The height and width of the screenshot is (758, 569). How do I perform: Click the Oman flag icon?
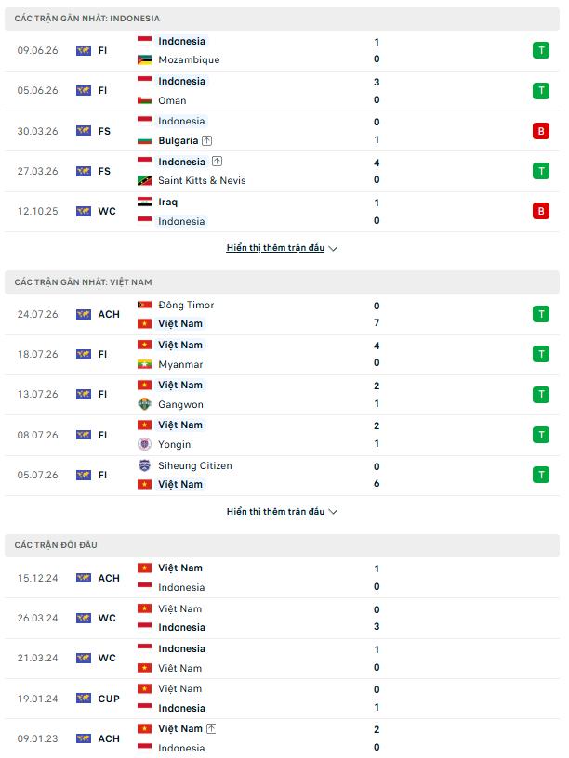(x=144, y=100)
